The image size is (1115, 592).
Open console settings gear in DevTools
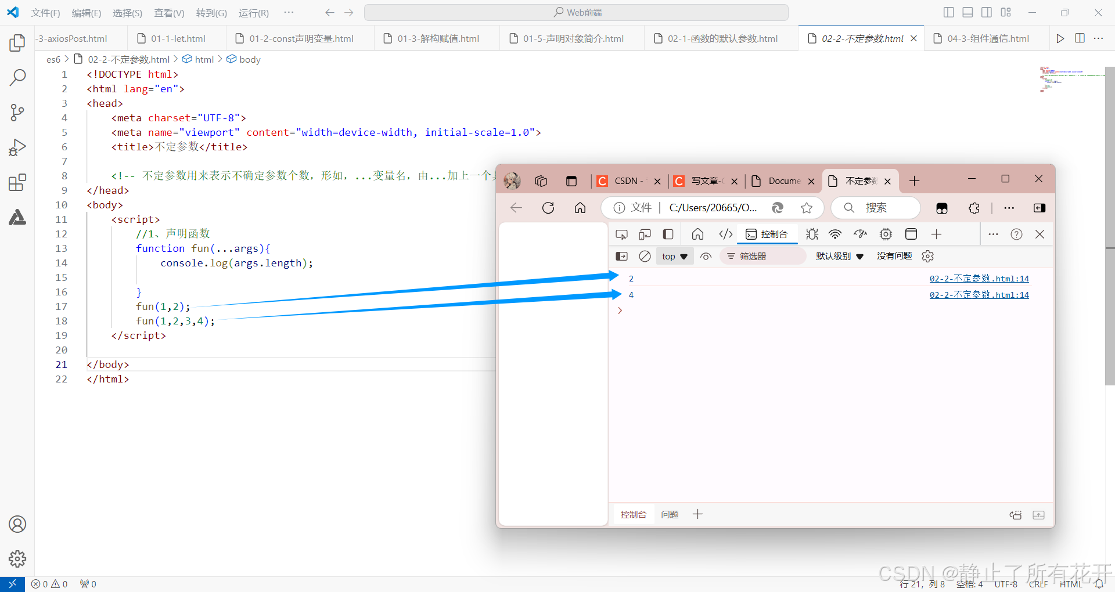click(927, 256)
